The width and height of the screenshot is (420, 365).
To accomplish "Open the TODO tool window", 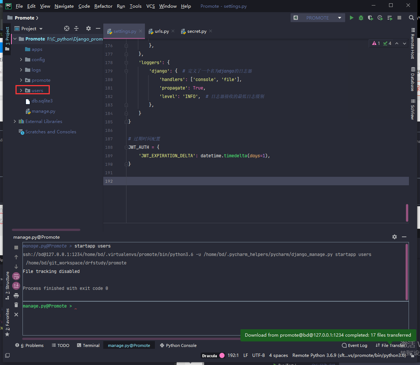I will (60, 345).
